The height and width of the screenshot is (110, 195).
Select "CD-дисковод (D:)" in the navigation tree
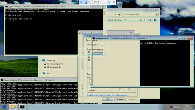pos(54,67)
